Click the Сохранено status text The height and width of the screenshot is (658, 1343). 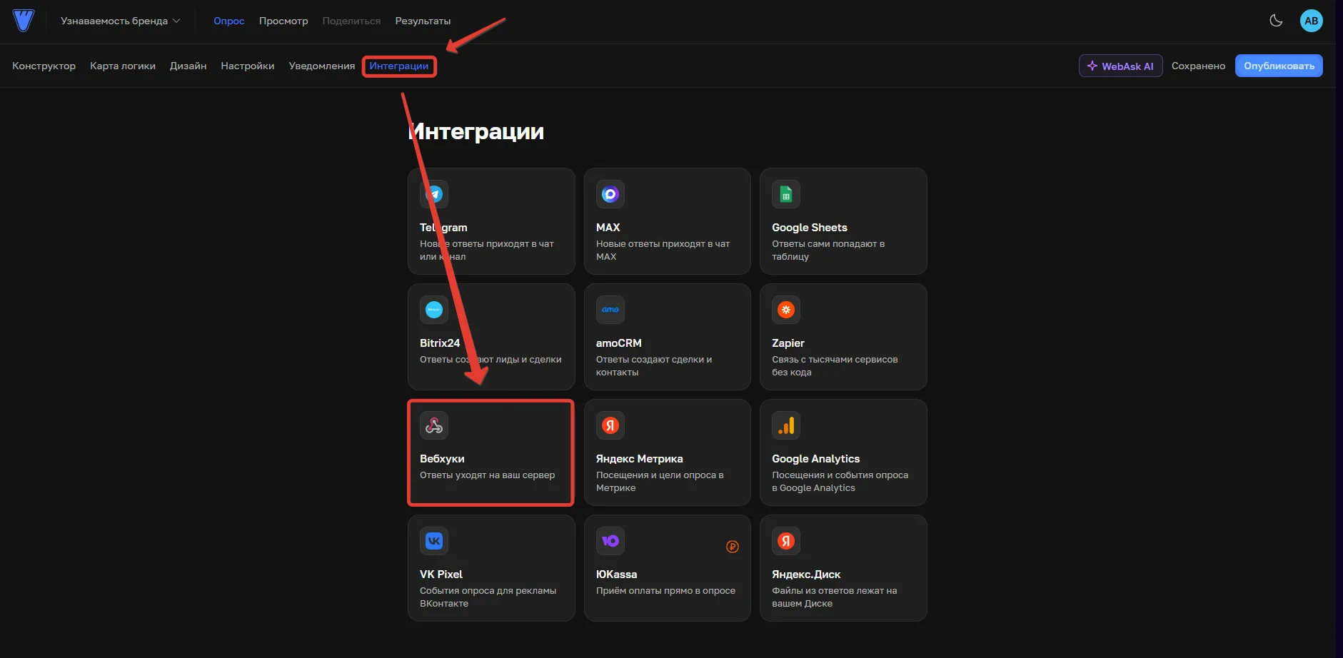pyautogui.click(x=1198, y=66)
